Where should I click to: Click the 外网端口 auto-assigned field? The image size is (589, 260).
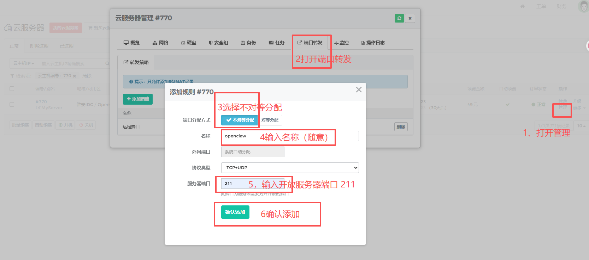253,152
